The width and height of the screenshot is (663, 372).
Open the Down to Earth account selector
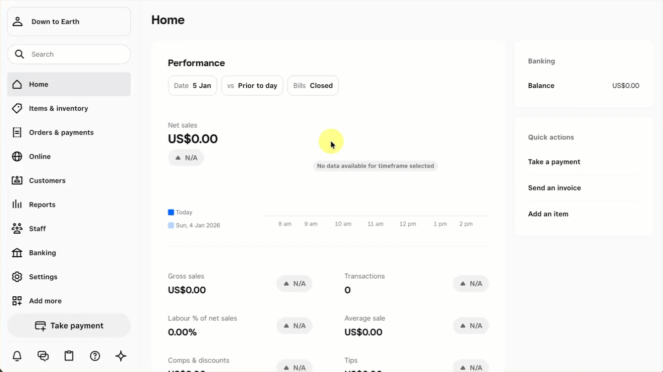(69, 22)
